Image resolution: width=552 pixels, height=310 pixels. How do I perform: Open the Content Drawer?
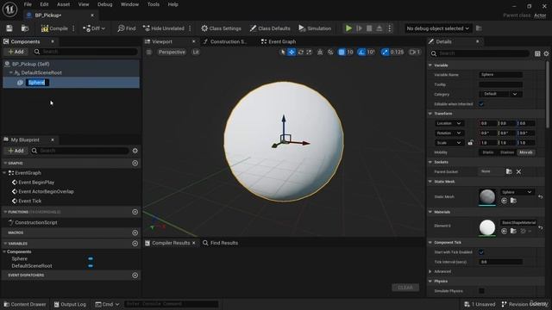click(x=25, y=304)
